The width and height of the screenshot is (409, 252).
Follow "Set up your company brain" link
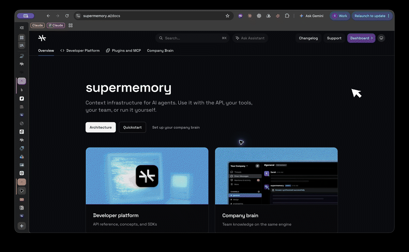coord(176,127)
